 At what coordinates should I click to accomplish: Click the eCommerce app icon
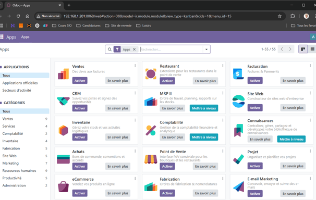pyautogui.click(x=63, y=187)
